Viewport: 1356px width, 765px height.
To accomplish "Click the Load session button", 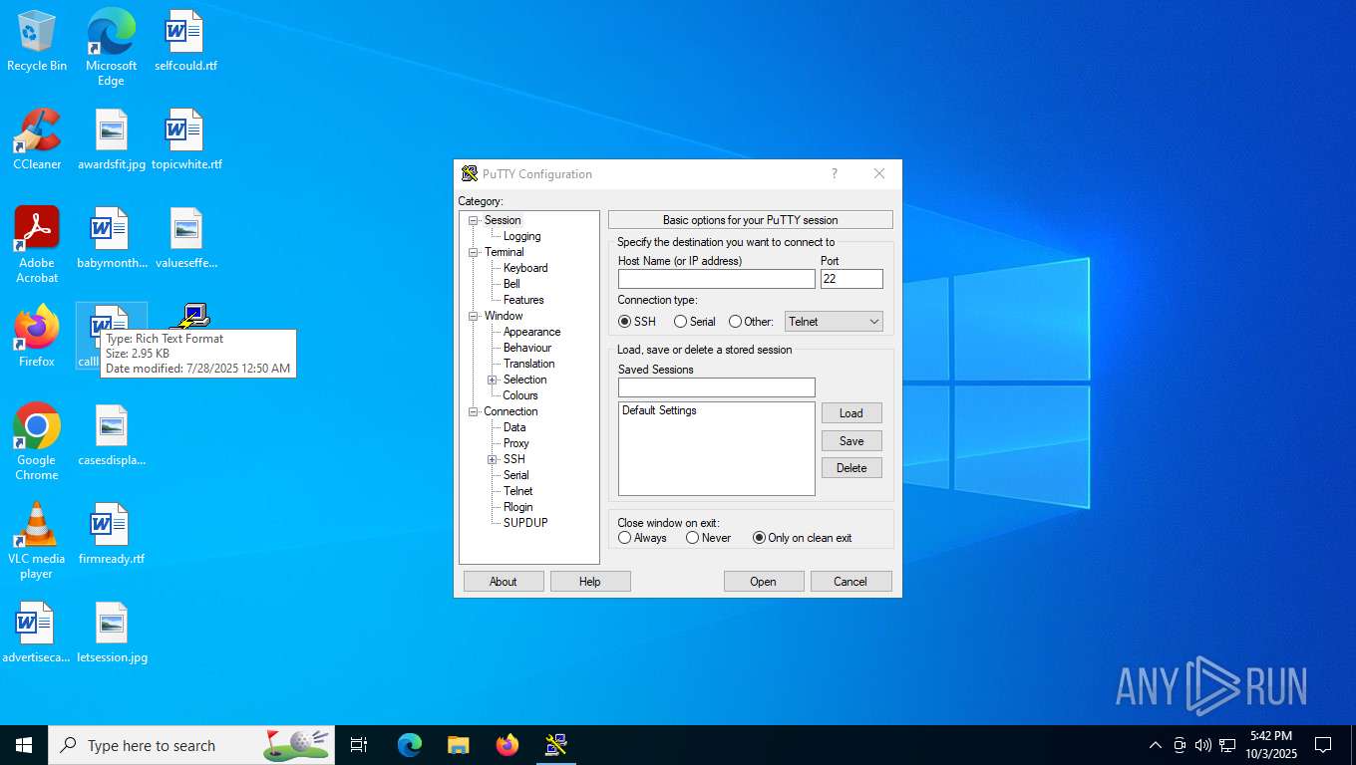I will coord(851,413).
